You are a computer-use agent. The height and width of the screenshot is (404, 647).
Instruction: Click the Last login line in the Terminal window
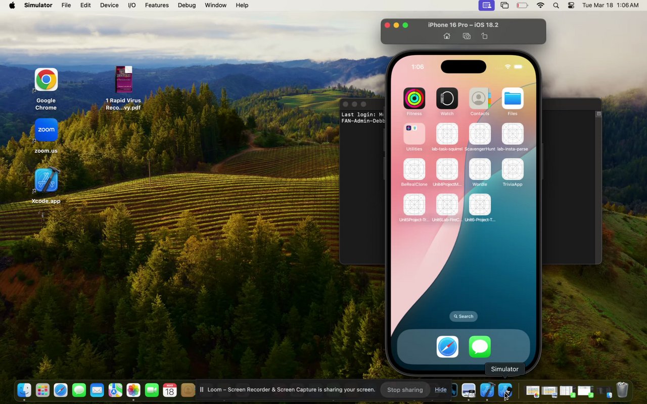363,115
